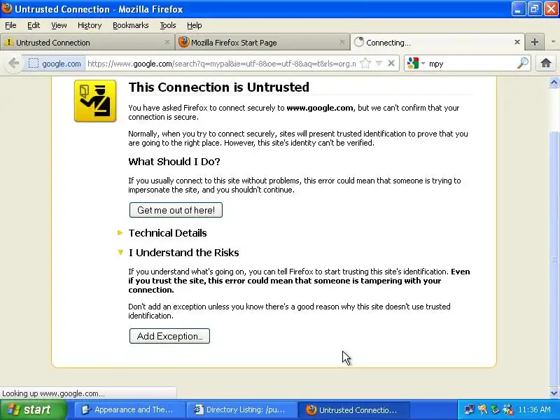560x420 pixels.
Task: Click the Add Exception... button
Action: 169,336
